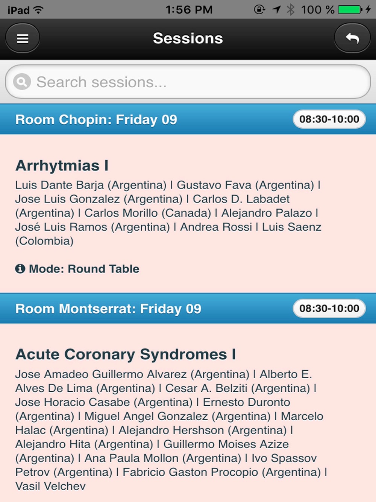
Task: Select the Room Chopin: Friday 09 header
Action: (96, 120)
